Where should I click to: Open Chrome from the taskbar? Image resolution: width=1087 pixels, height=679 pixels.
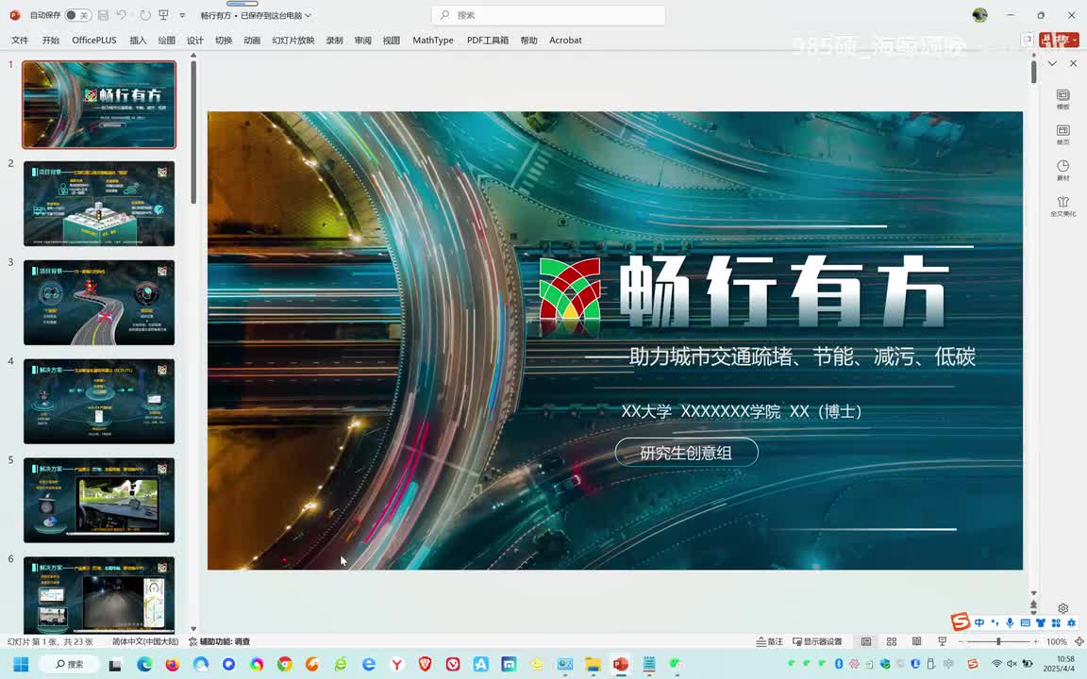pyautogui.click(x=285, y=665)
